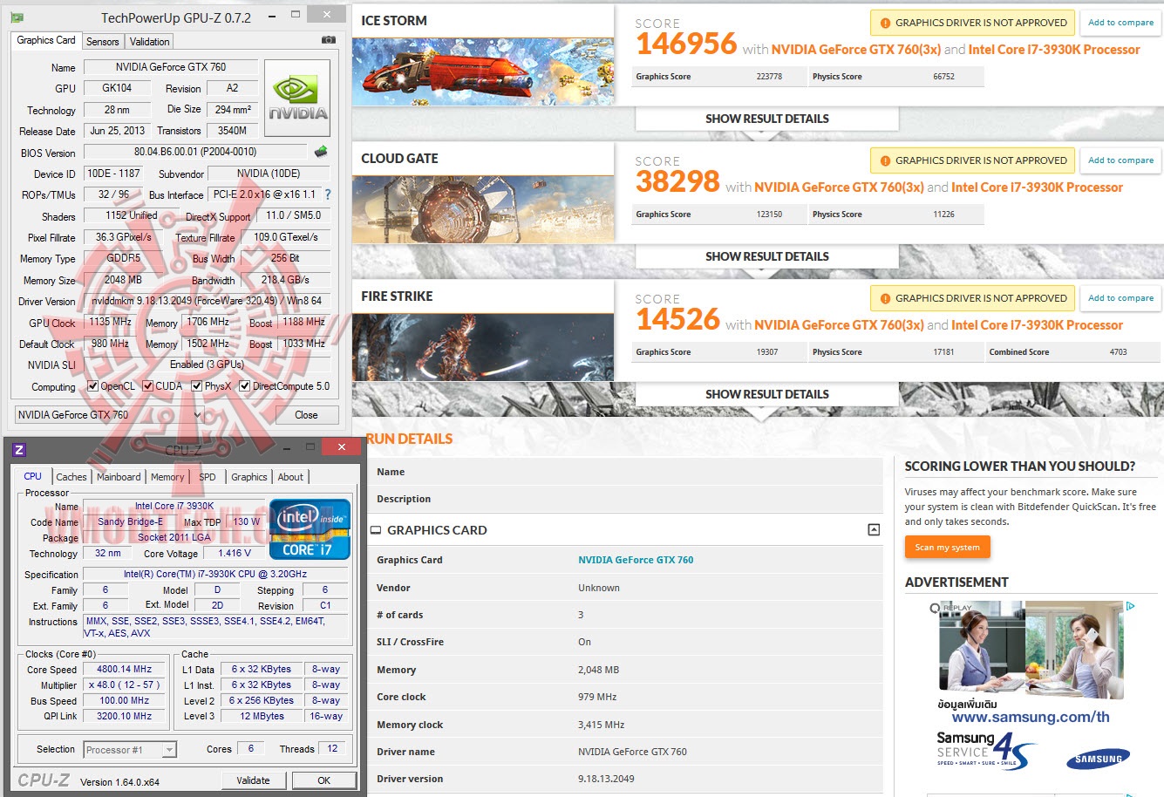Switch to the Sensors tab in GPU-Z
Screen dimensions: 1164x797
[103, 42]
